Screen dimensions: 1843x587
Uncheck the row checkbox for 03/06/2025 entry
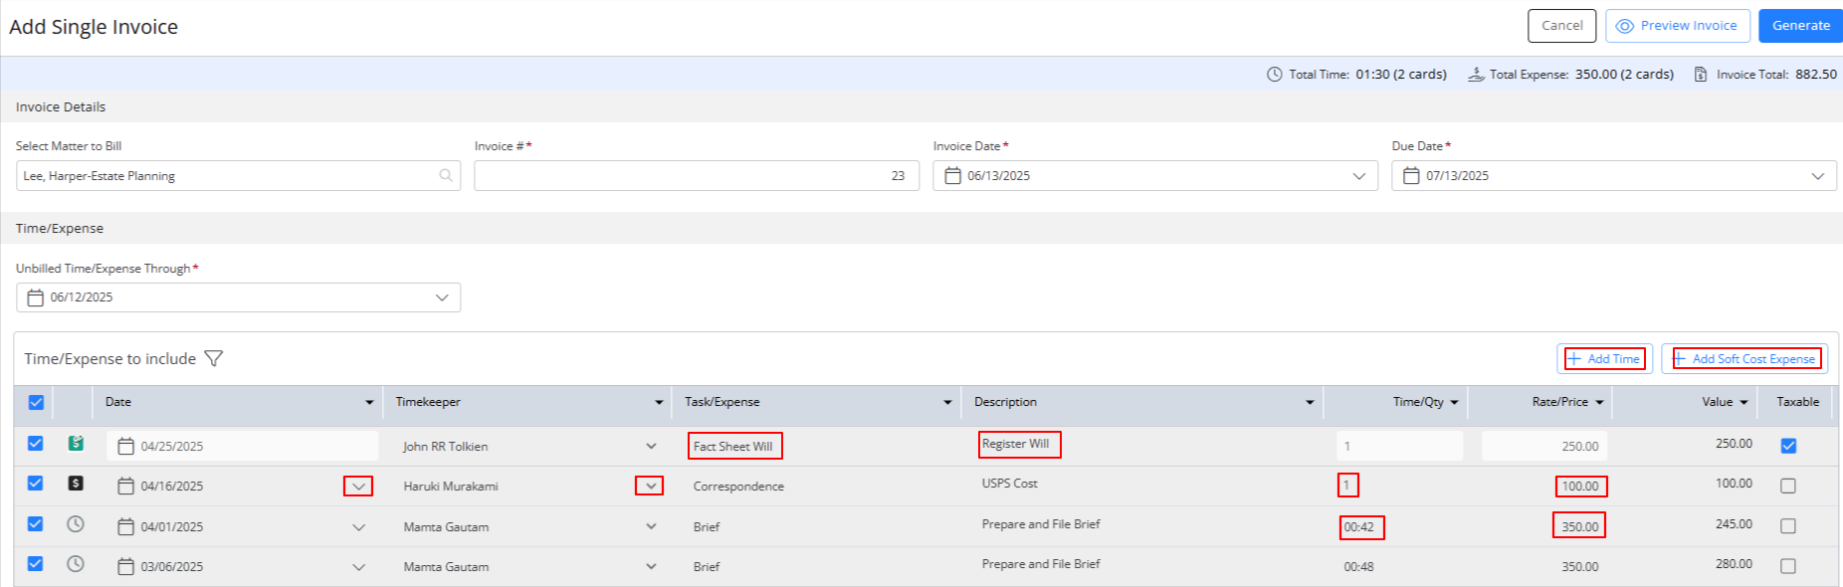[36, 564]
